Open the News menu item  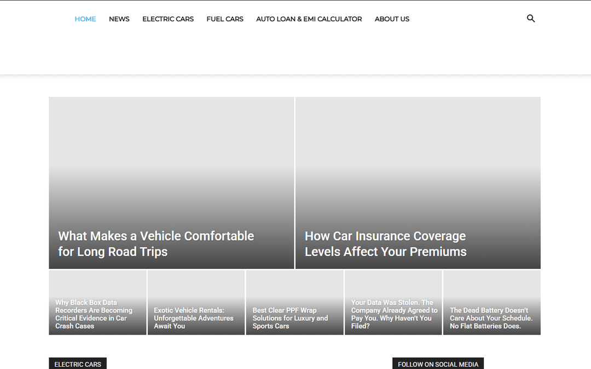coord(119,19)
